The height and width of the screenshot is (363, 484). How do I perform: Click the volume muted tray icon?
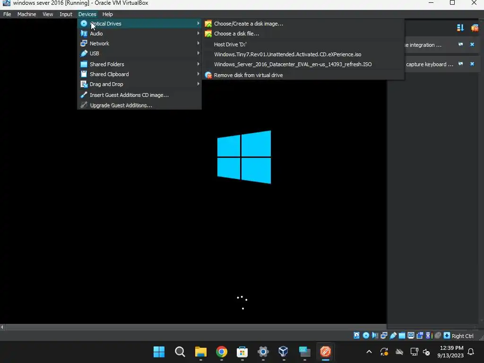(427, 352)
